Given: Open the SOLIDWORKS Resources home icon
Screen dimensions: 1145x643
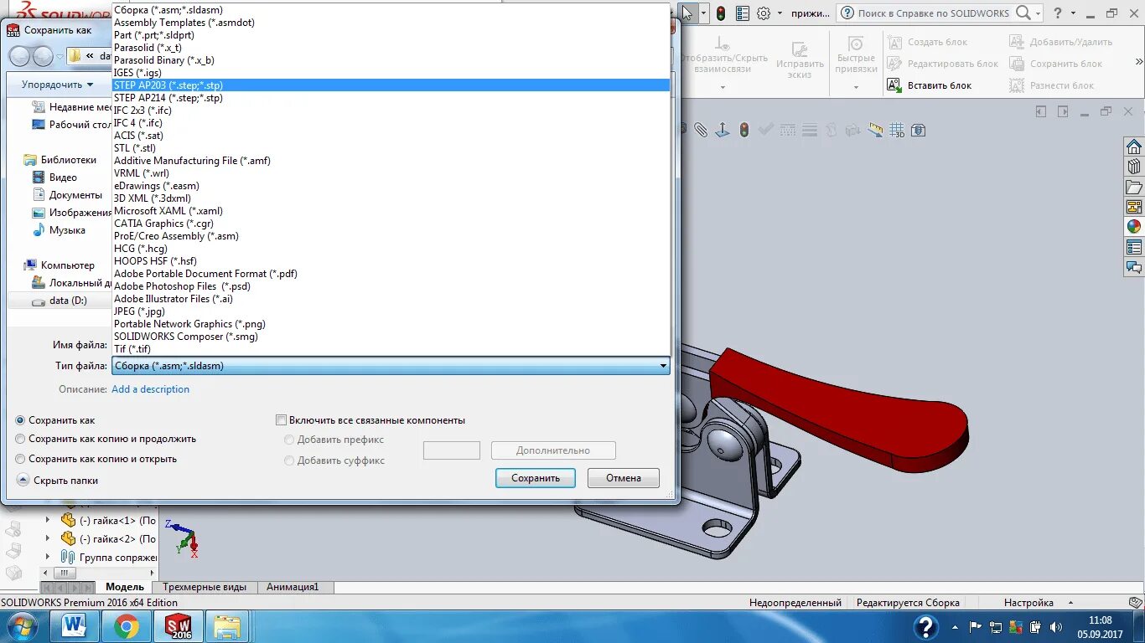Looking at the screenshot, I should [1134, 147].
